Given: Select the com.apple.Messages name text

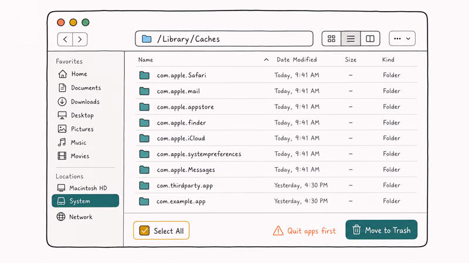Looking at the screenshot, I should tap(186, 169).
